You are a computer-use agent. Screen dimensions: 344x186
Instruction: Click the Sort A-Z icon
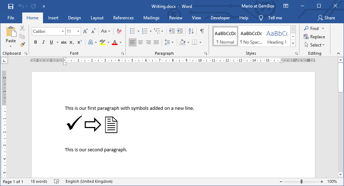point(191,31)
